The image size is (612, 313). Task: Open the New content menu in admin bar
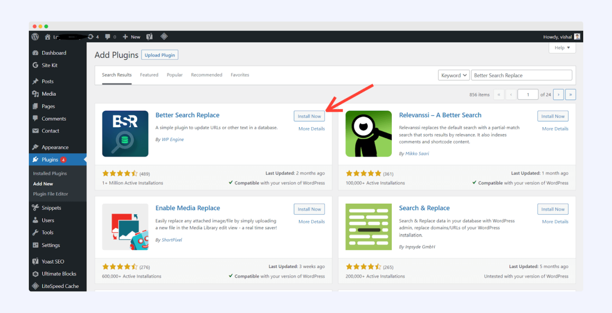[131, 37]
